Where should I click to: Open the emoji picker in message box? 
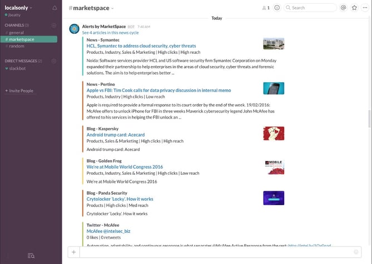[356, 252]
